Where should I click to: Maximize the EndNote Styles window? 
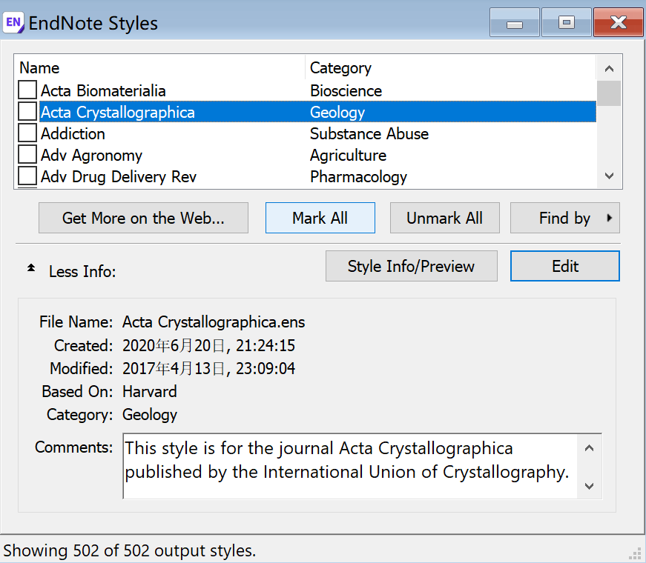tap(567, 23)
